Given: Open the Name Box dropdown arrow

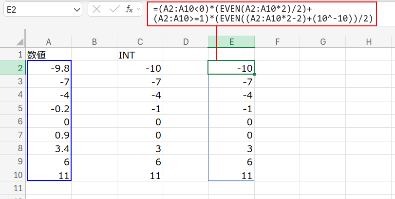Looking at the screenshot, I should coord(76,10).
